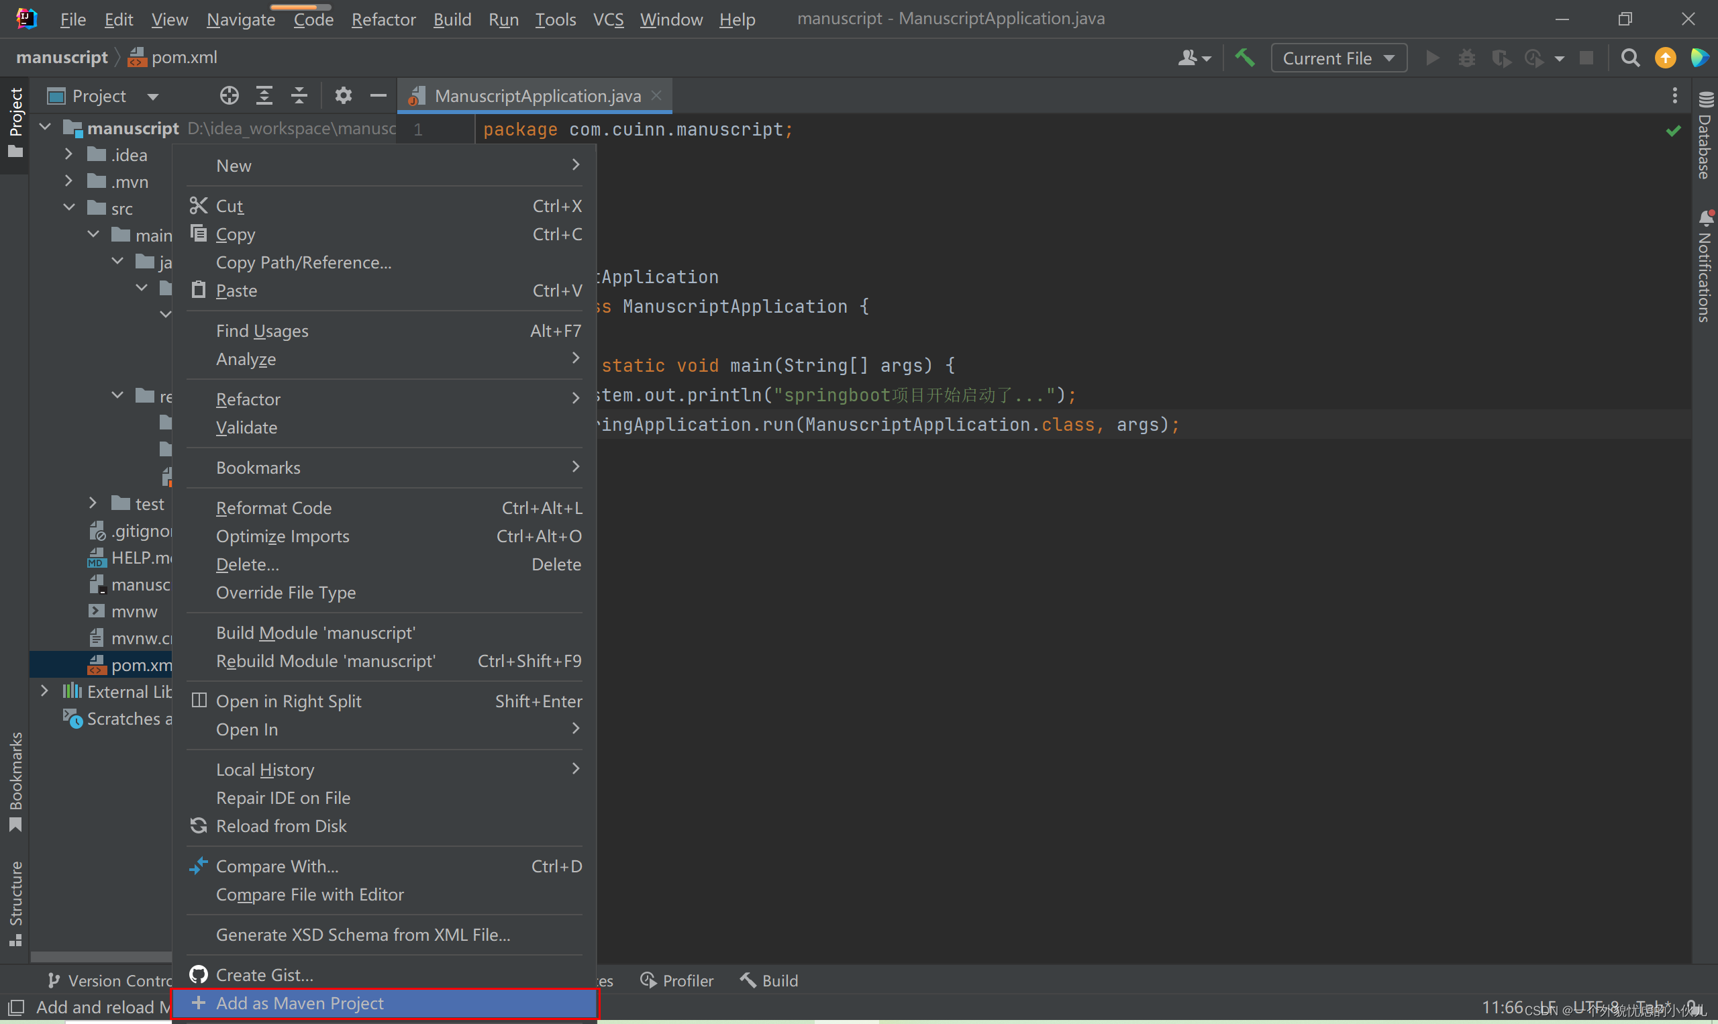Close the ManuscriptApplication.java editor tab
The width and height of the screenshot is (1718, 1024).
coord(657,96)
